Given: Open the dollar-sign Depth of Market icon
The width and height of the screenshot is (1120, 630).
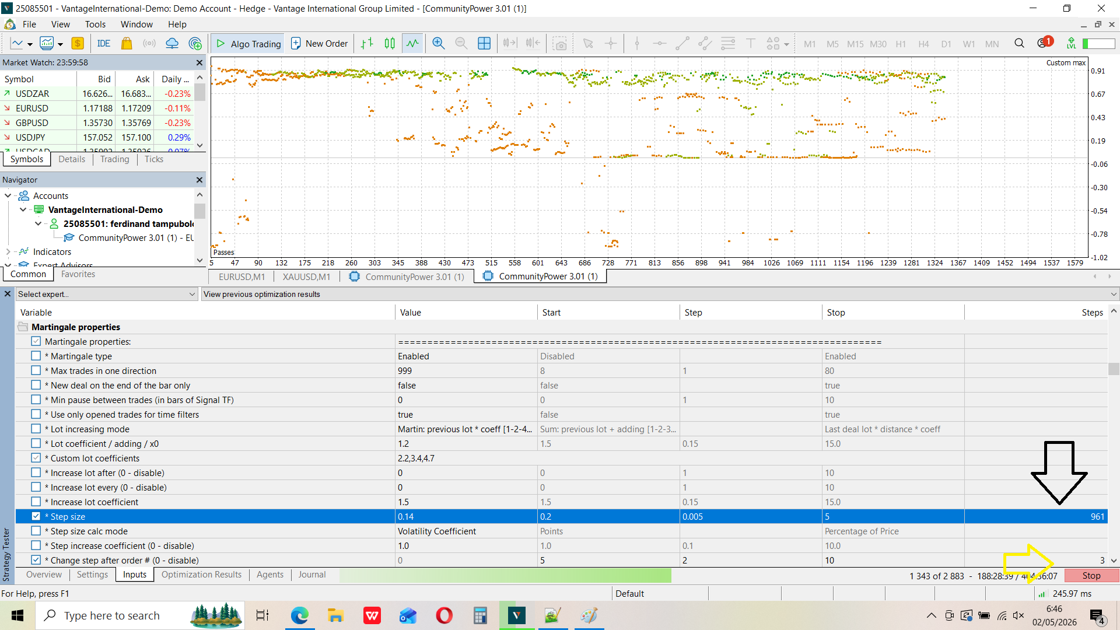Looking at the screenshot, I should (x=78, y=44).
